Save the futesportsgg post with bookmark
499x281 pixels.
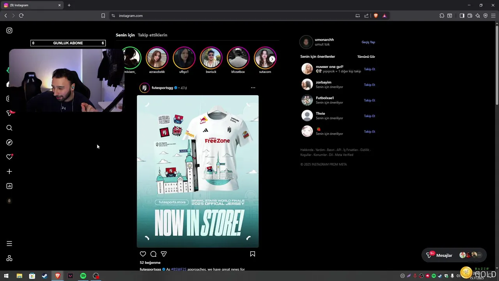click(x=253, y=254)
